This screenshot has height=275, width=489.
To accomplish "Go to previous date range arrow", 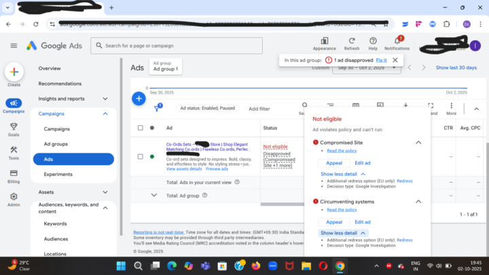I will point(410,68).
